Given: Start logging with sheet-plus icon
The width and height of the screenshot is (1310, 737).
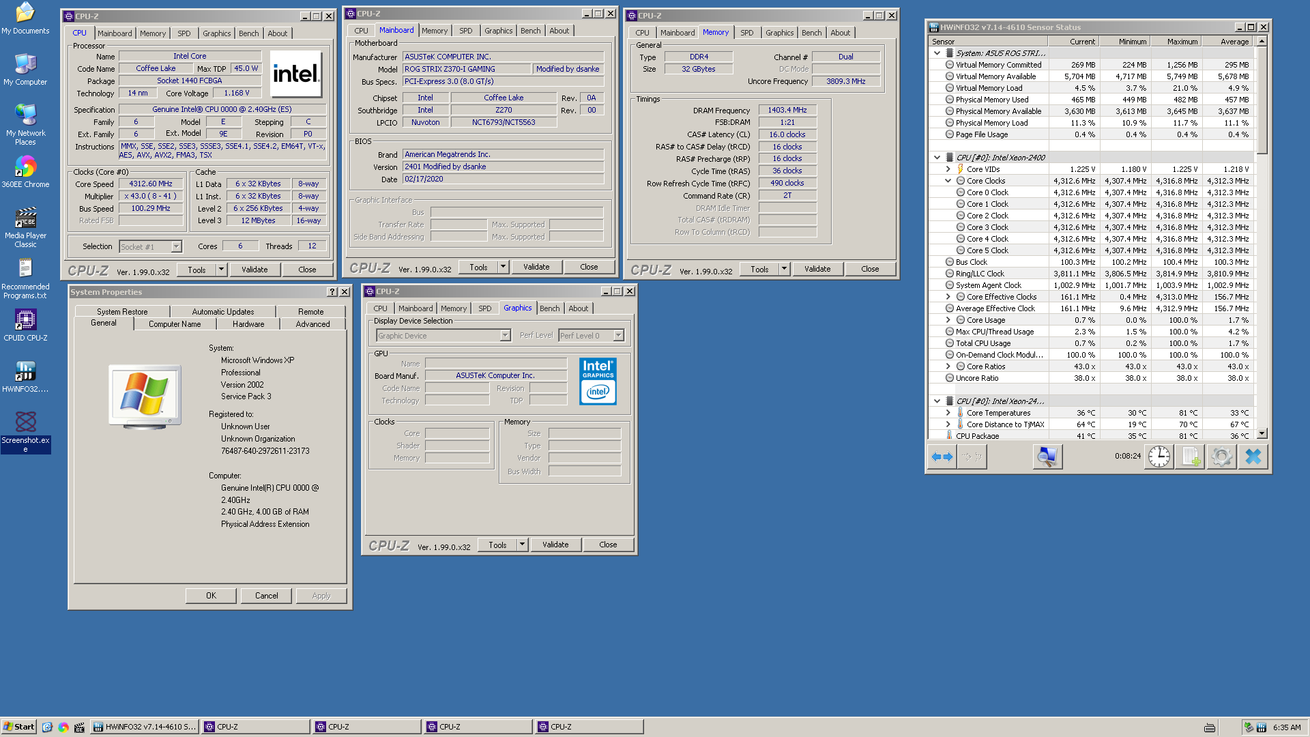Looking at the screenshot, I should pos(1190,457).
